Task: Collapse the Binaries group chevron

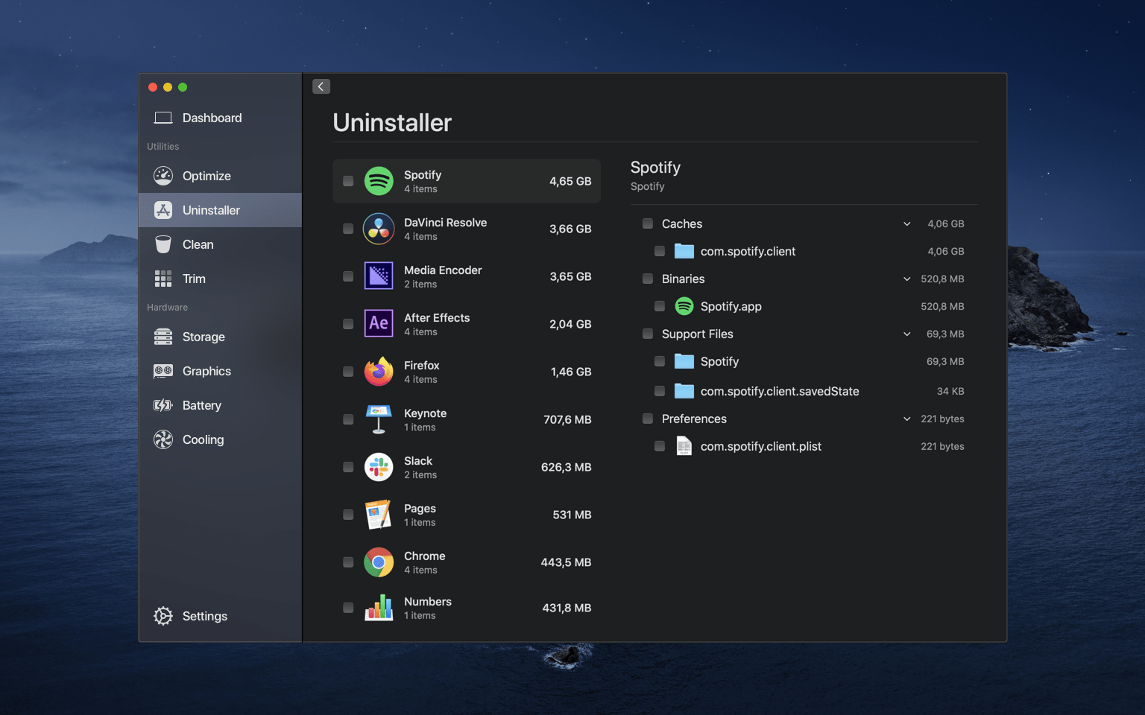Action: (x=906, y=279)
